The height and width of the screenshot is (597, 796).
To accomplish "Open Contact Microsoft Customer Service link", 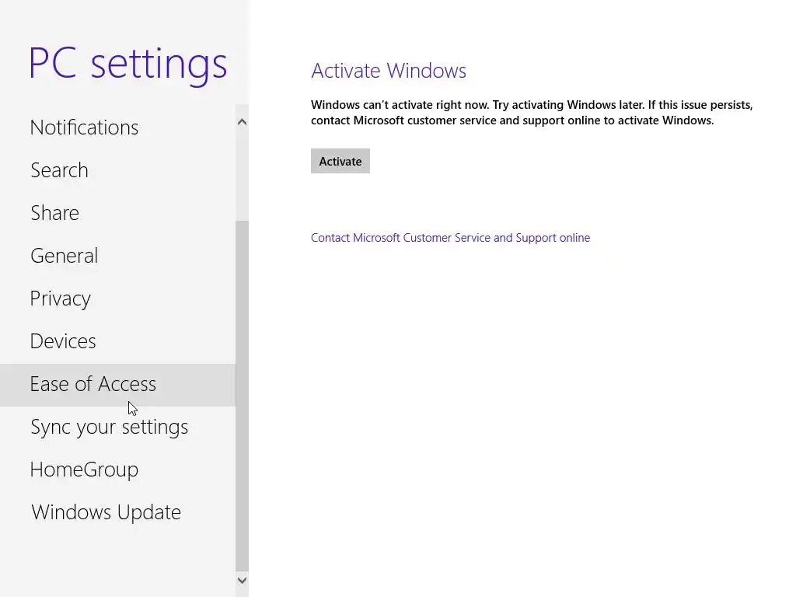I will (x=450, y=238).
